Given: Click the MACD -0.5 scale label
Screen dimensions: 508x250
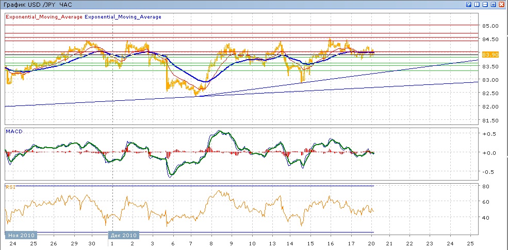Looking at the screenshot, I should (489, 172).
